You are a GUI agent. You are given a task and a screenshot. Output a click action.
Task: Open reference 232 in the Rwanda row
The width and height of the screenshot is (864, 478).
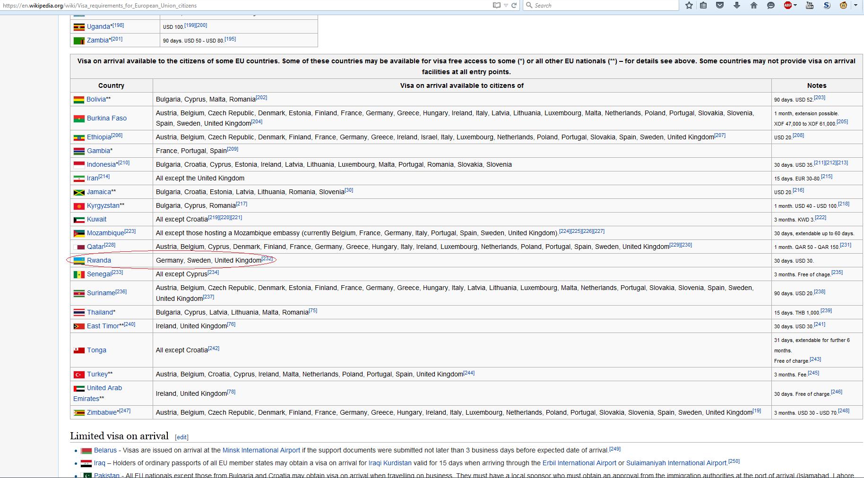coord(267,259)
